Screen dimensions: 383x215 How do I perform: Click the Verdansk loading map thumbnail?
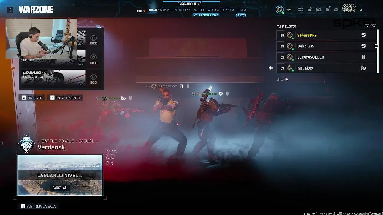click(x=60, y=175)
